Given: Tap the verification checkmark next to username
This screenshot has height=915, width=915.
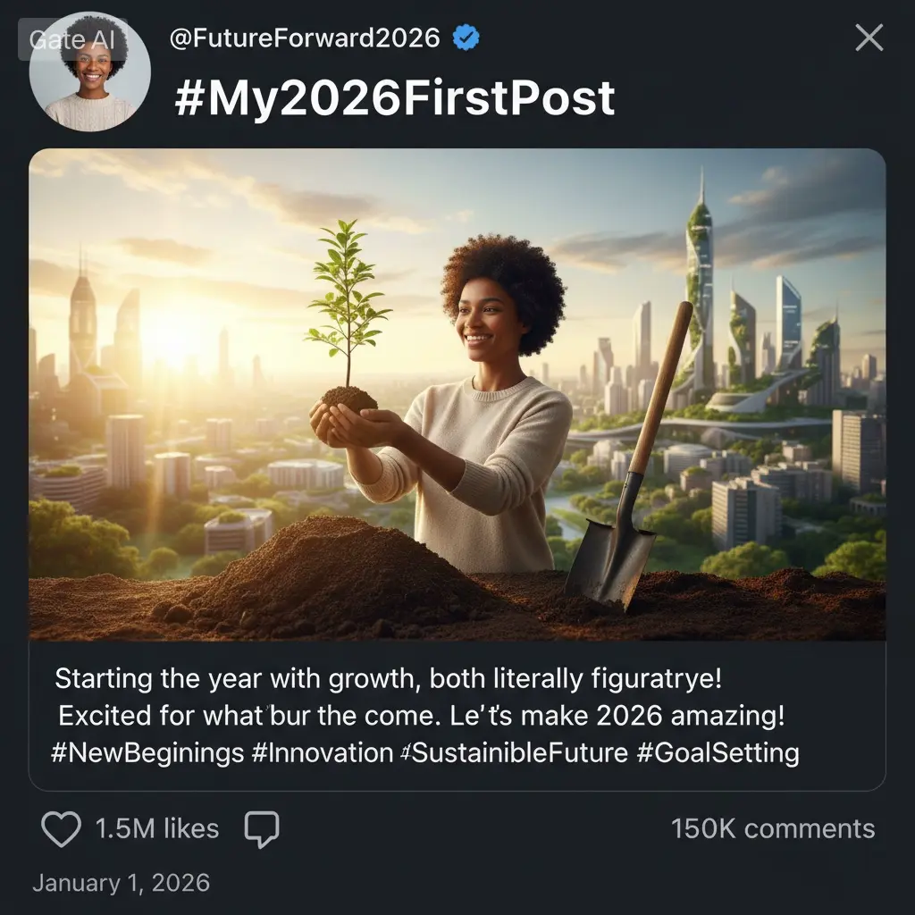Looking at the screenshot, I should (x=464, y=38).
